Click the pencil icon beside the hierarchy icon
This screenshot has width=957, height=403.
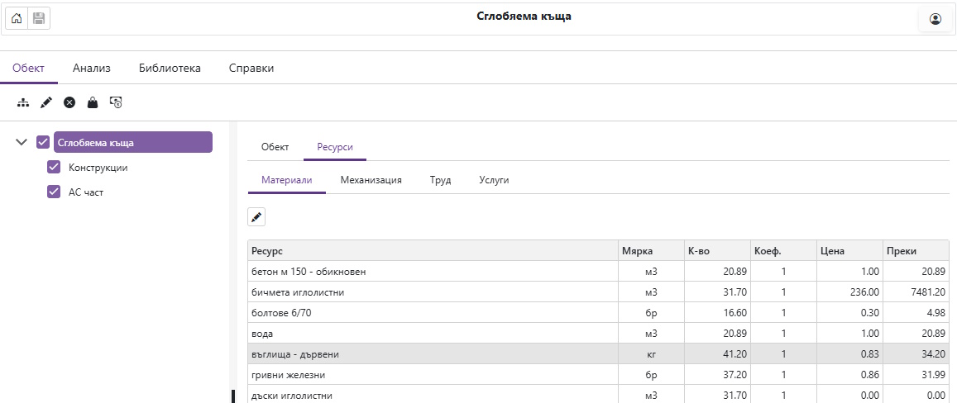click(x=46, y=102)
